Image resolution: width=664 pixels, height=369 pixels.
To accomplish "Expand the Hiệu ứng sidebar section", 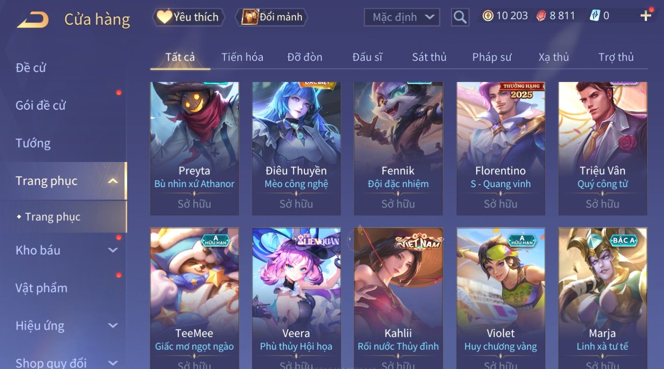I will click(x=113, y=325).
